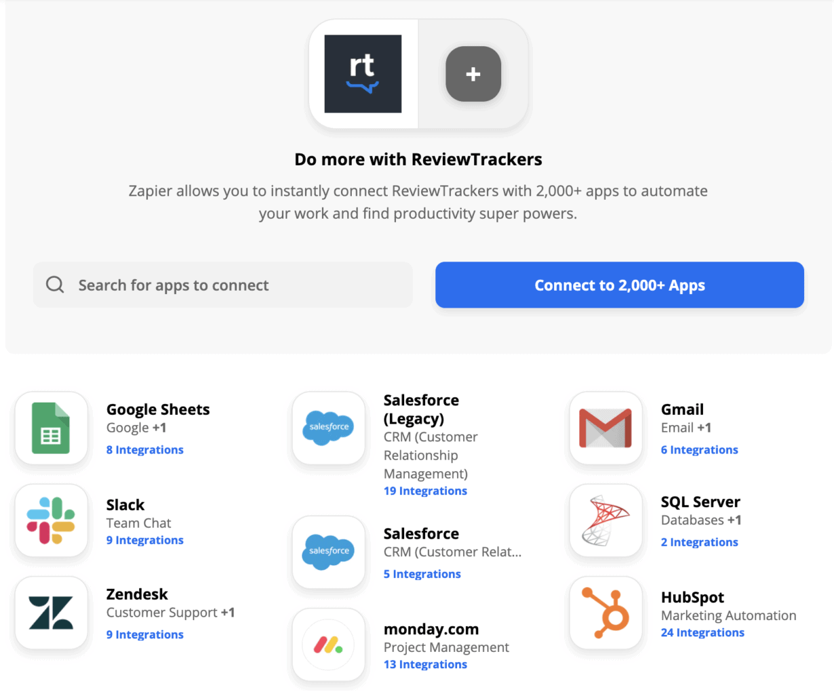This screenshot has width=834, height=694.
Task: Click the Zendesk icon
Action: [x=52, y=613]
